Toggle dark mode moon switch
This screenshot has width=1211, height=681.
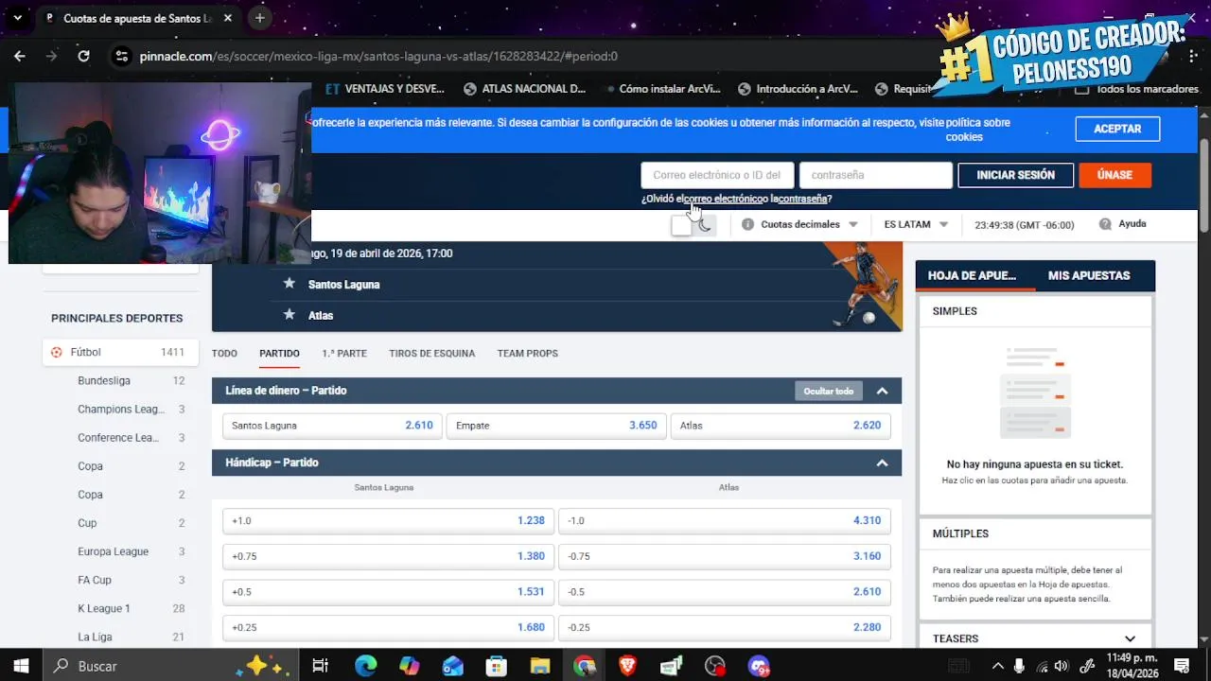pos(693,225)
